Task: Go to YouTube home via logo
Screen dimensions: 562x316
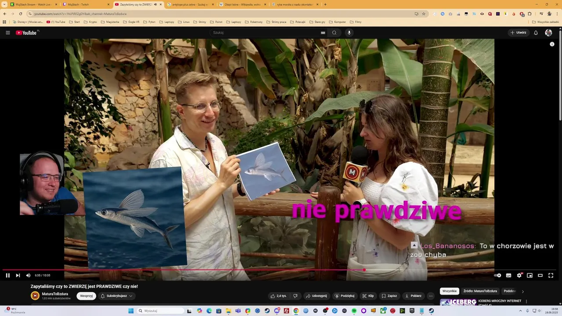Action: point(27,32)
